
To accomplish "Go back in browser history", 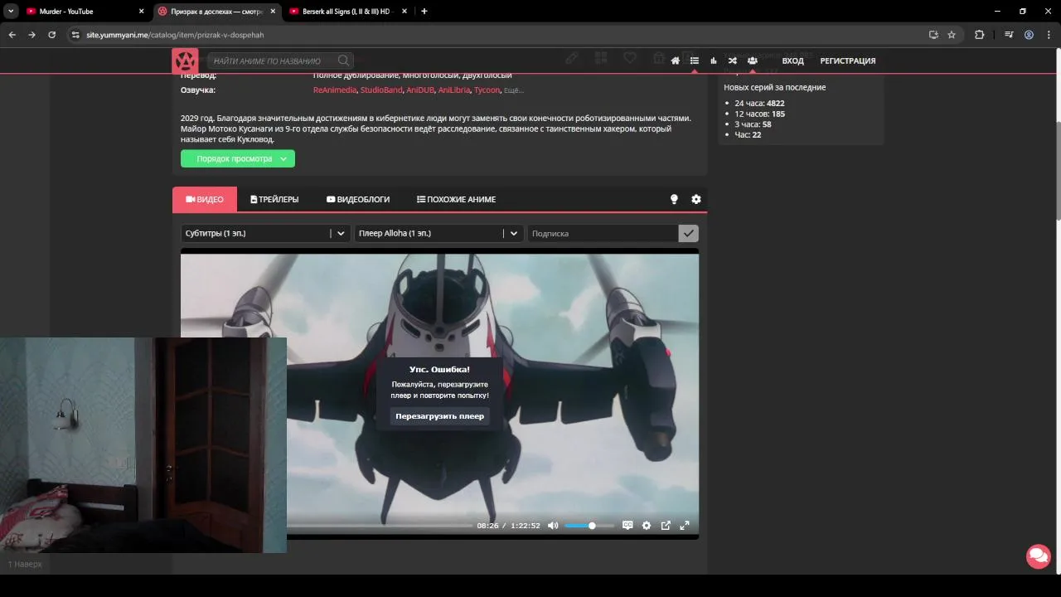I will (x=12, y=35).
